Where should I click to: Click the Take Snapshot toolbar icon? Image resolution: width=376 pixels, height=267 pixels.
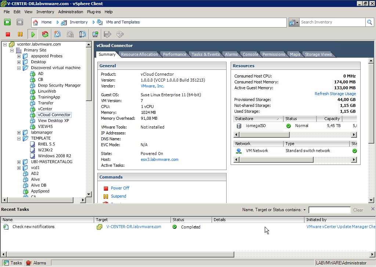click(x=57, y=34)
